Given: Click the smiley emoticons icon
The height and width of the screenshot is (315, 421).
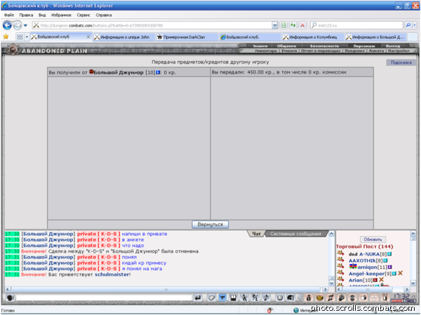Looking at the screenshot, I should coord(279,297).
